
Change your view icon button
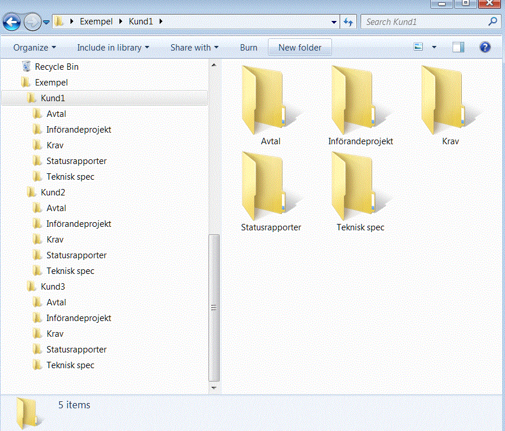coord(418,47)
